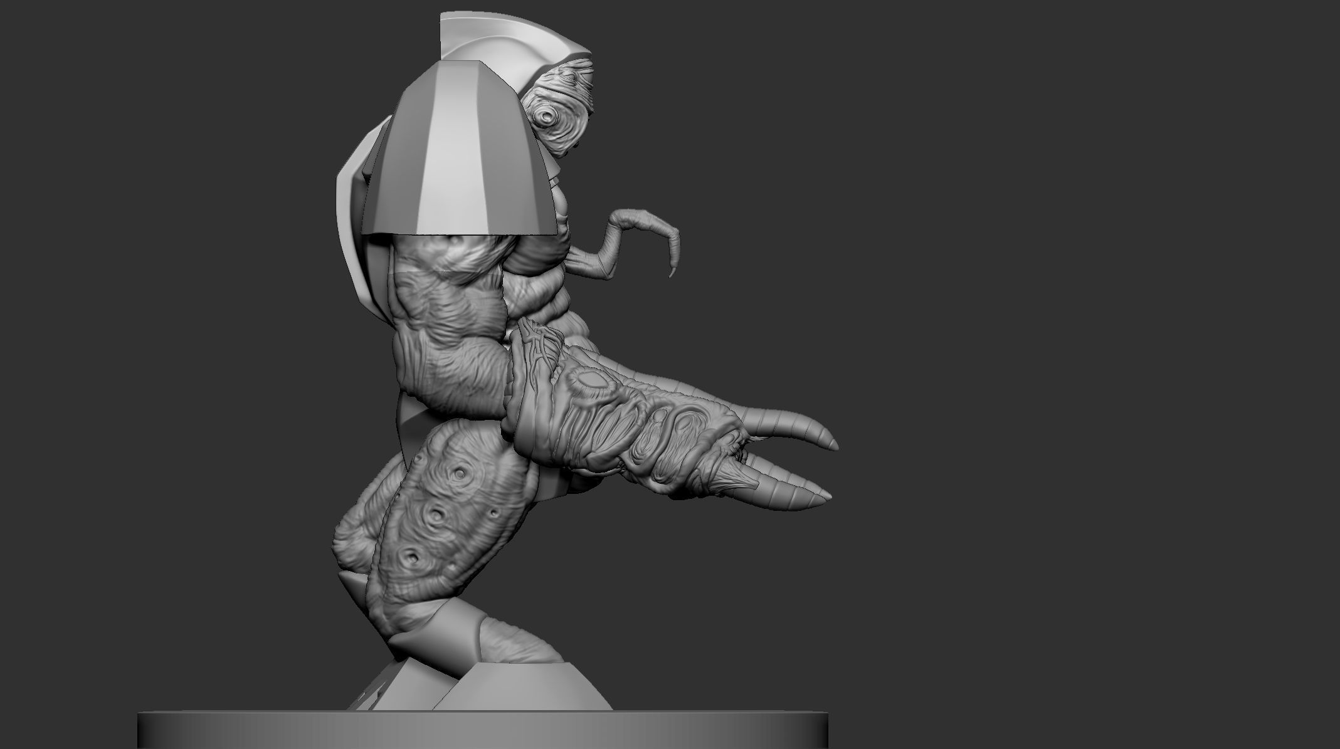
Task: Select the round flat base disc
Action: [483, 729]
